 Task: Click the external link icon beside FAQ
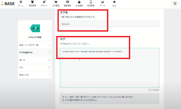[x=49, y=68]
